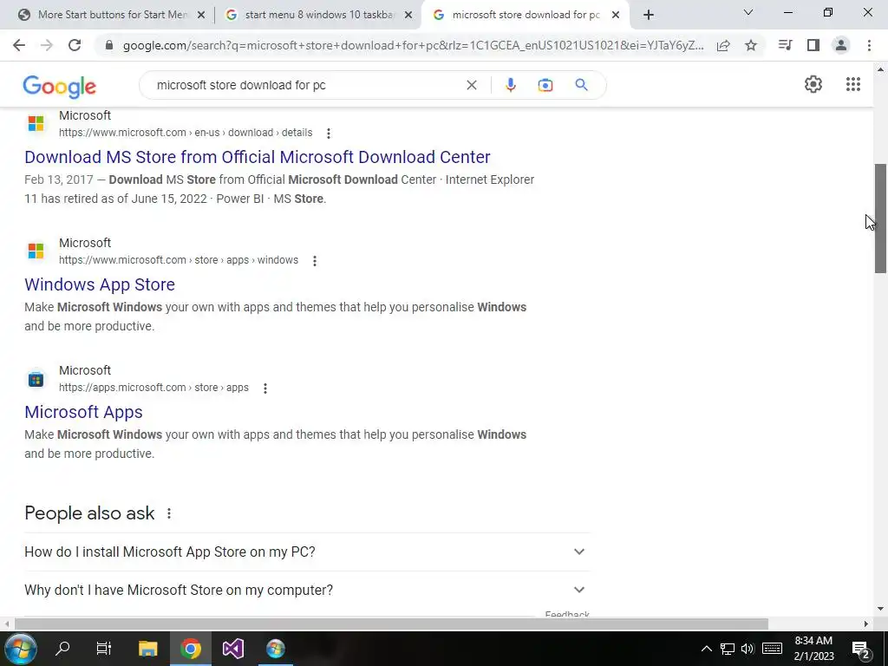Open site info padlock icon
Screen dimensions: 888x666
point(109,45)
